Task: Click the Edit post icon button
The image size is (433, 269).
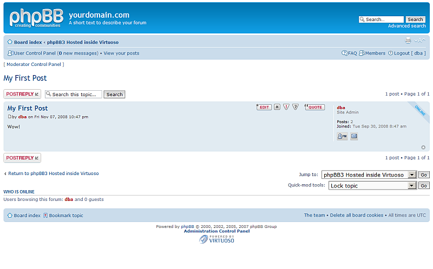Action: (x=264, y=107)
